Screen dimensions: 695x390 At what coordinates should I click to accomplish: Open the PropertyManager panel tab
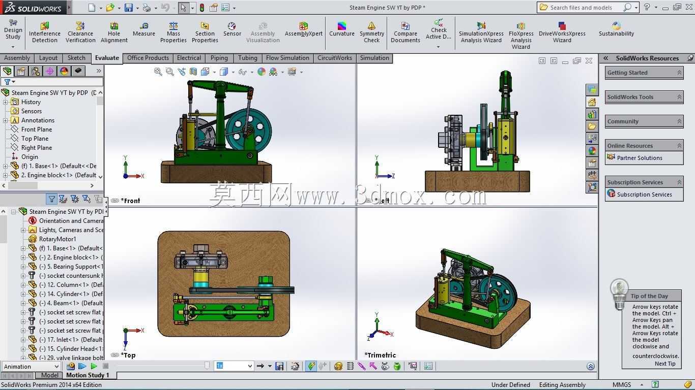click(21, 71)
